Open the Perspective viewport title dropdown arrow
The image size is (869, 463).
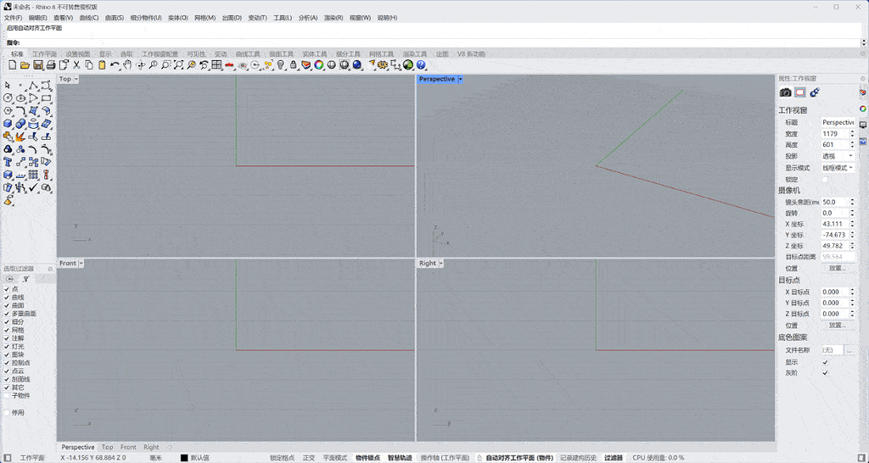pyautogui.click(x=460, y=79)
